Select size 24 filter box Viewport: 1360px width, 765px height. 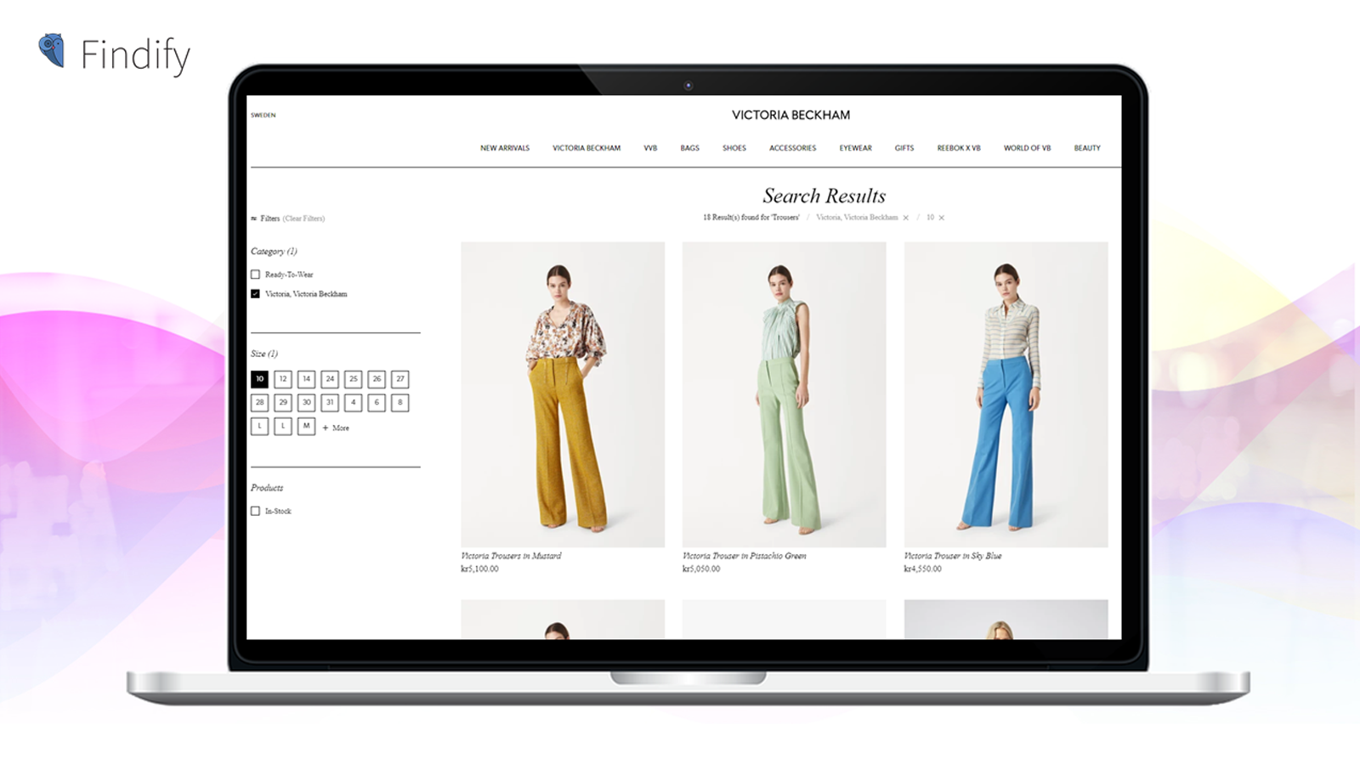(x=330, y=379)
